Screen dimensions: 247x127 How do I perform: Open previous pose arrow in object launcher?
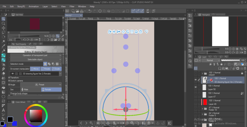click(x=81, y=123)
